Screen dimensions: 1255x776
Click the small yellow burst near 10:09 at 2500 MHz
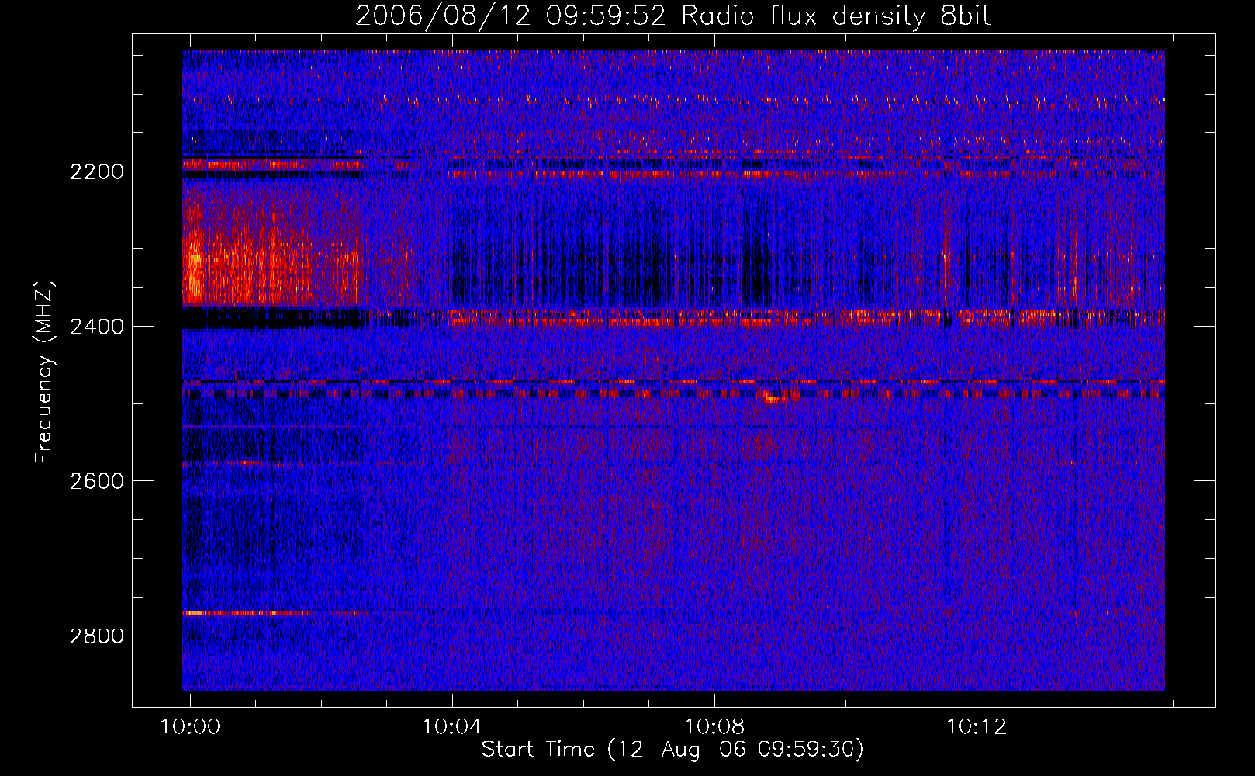coord(776,398)
